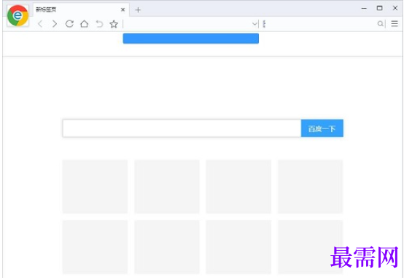
Task: Minimize the browser window
Action: pos(364,9)
